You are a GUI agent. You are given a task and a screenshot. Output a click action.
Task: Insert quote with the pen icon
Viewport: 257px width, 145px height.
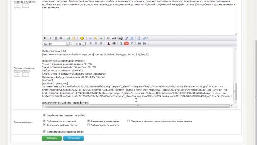[x=126, y=39]
